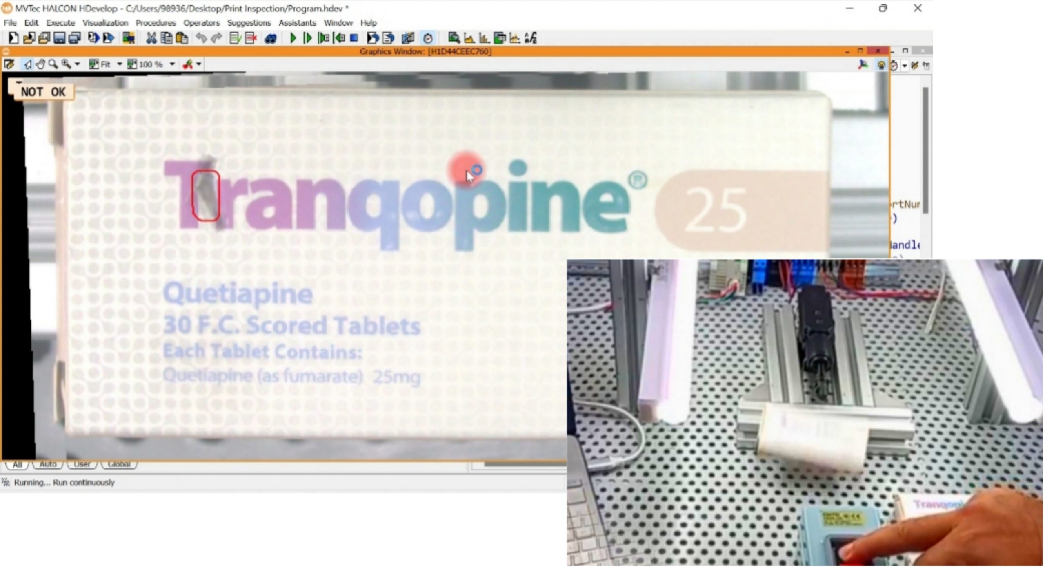Screen dimensions: 1045x567
Task: Click the binoculars Find icon
Action: coord(271,39)
